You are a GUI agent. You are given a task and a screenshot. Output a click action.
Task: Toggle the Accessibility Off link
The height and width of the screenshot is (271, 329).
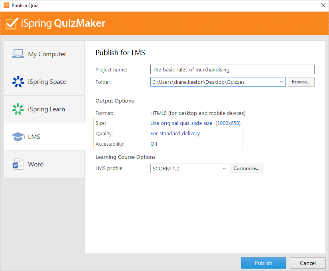click(154, 144)
